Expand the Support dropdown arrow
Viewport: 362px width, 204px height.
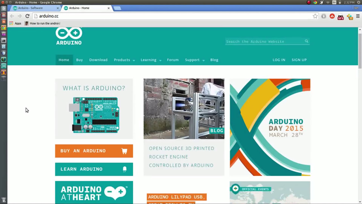click(203, 60)
